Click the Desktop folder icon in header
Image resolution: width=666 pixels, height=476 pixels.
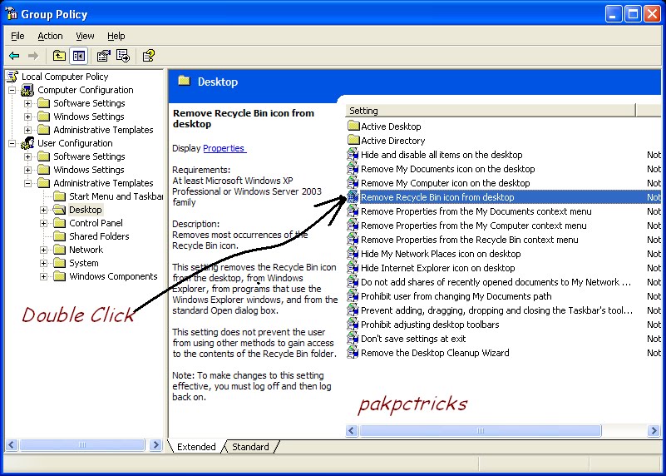[184, 81]
